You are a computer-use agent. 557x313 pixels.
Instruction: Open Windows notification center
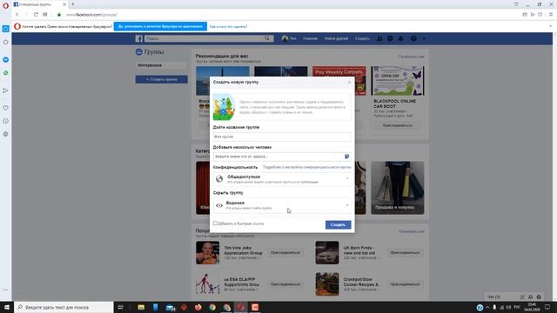click(547, 307)
